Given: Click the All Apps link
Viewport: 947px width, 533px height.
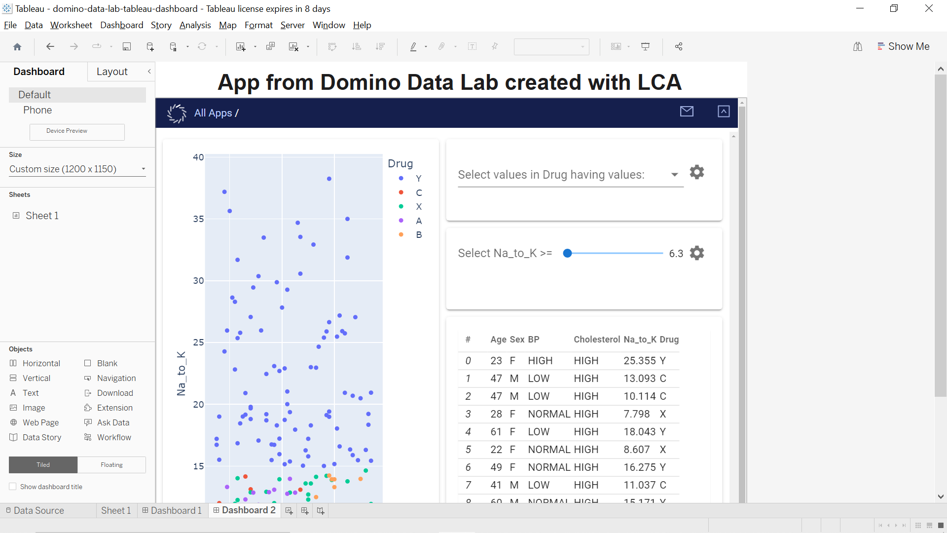Looking at the screenshot, I should (213, 113).
